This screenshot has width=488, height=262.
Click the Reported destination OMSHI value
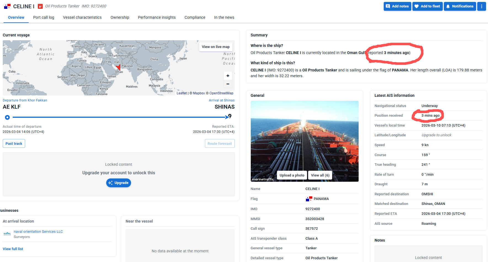[x=427, y=194]
